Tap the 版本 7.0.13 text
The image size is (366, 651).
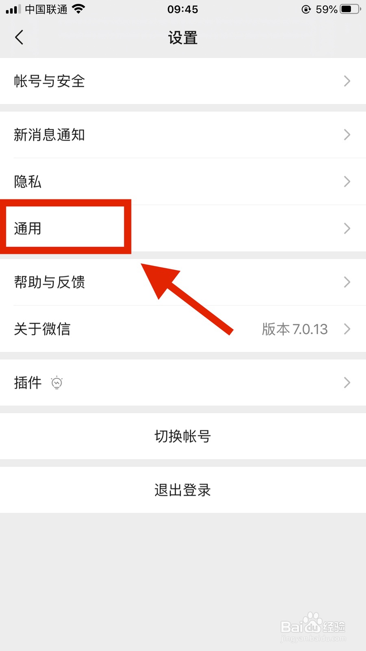(295, 329)
